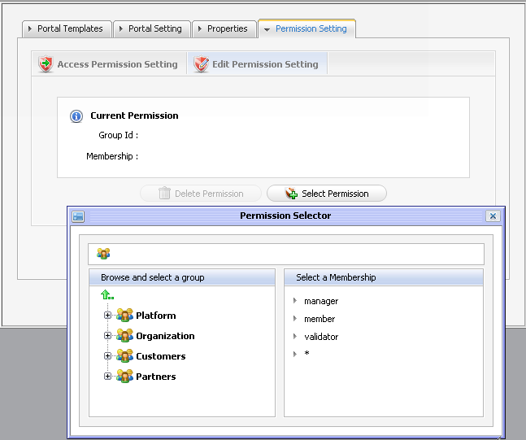Expand the Customers tree node
The height and width of the screenshot is (440, 526).
coord(107,356)
